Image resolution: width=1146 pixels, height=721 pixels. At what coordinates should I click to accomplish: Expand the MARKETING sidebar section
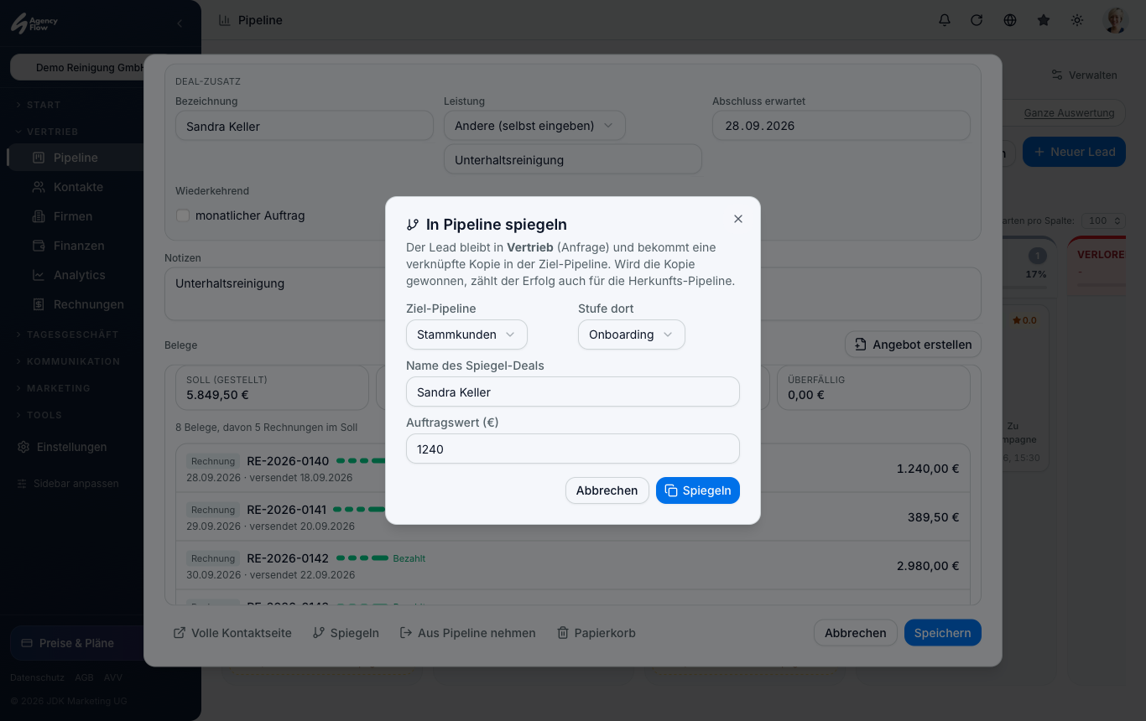(53, 388)
